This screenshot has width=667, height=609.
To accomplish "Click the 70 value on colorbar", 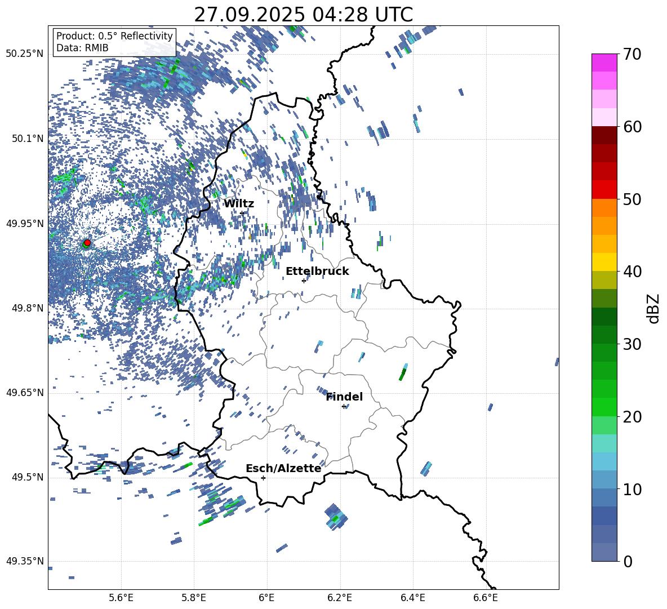I will coord(632,54).
